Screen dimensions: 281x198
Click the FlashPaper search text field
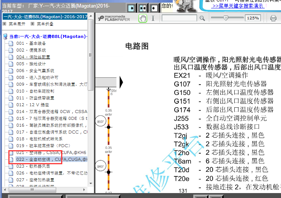point(179,18)
